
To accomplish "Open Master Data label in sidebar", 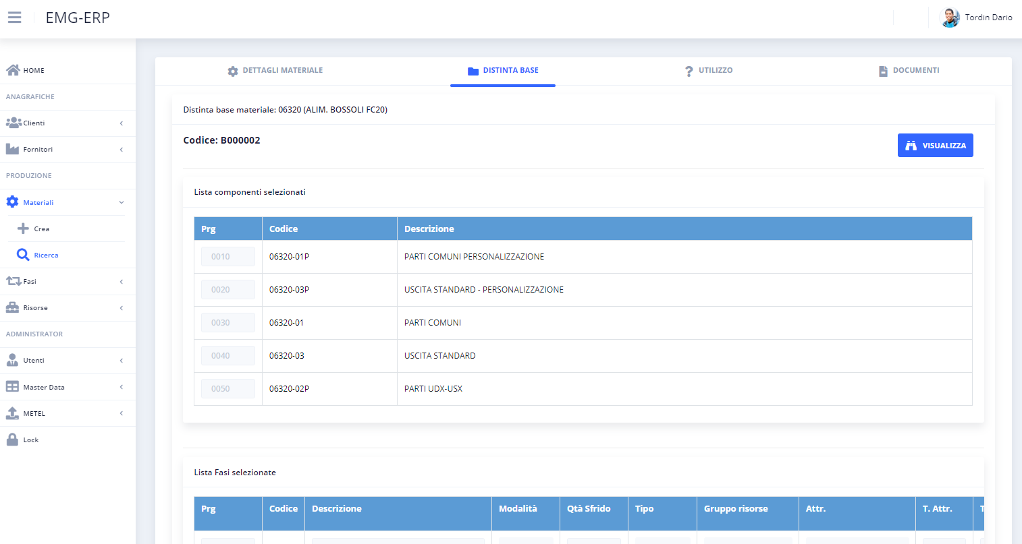I will [44, 388].
